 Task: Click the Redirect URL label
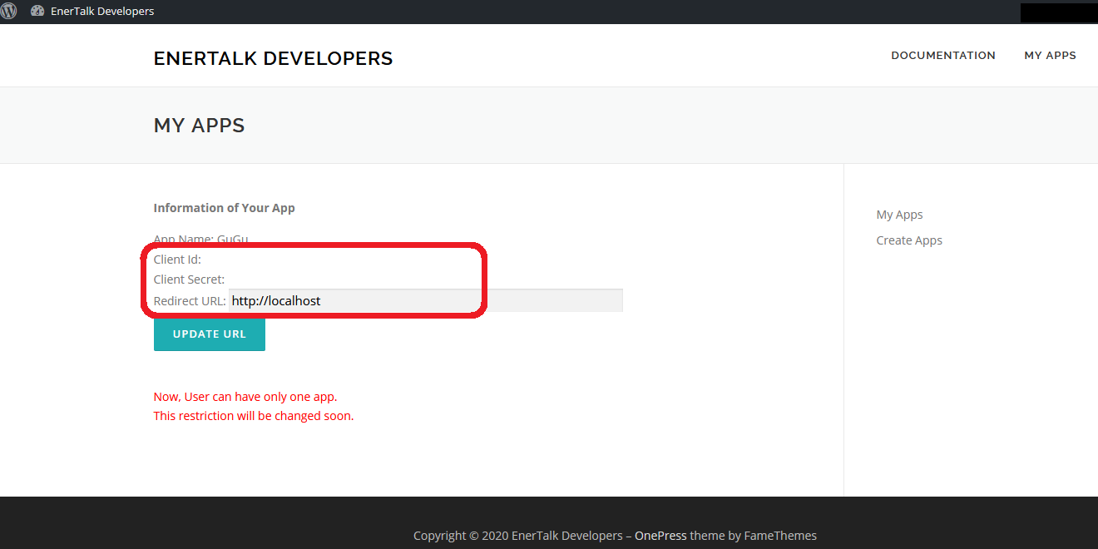click(190, 301)
